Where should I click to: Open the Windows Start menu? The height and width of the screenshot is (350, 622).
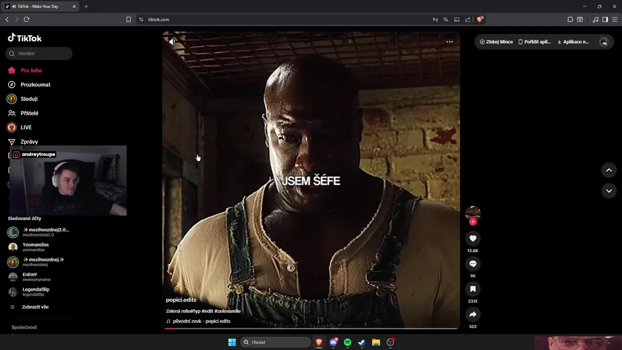[x=232, y=342]
